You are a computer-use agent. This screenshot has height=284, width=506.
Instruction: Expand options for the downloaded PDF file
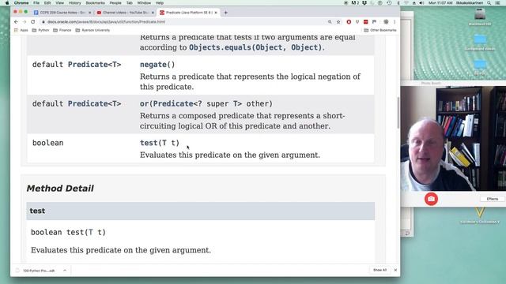tap(65, 271)
